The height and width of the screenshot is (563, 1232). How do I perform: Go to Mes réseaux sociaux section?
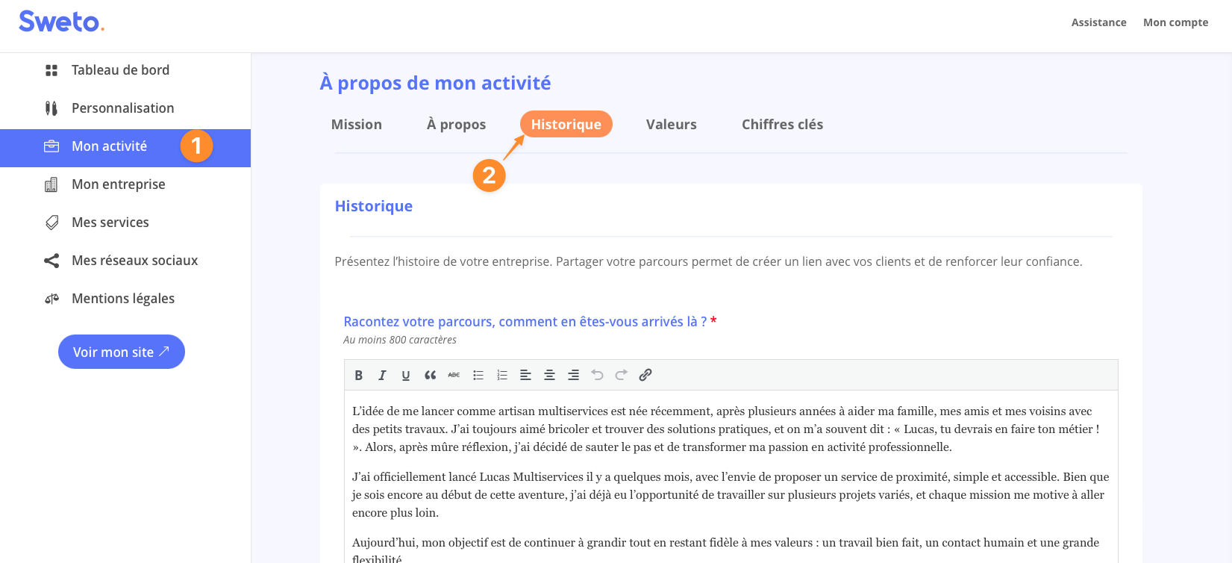134,261
